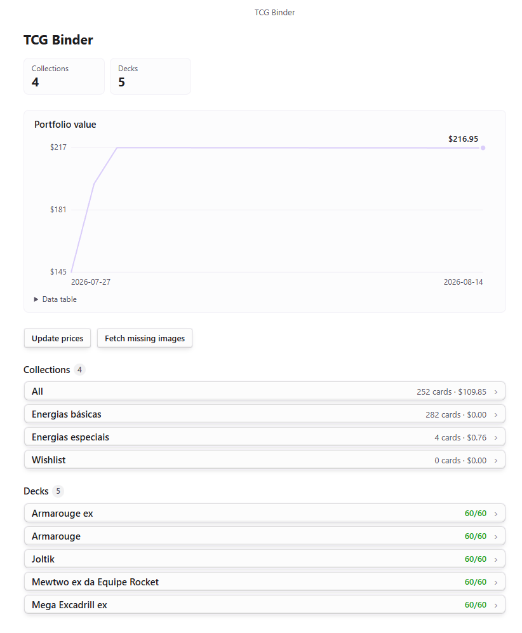
Task: Click the chevron on Mega Excadrill ex deck
Action: (496, 605)
